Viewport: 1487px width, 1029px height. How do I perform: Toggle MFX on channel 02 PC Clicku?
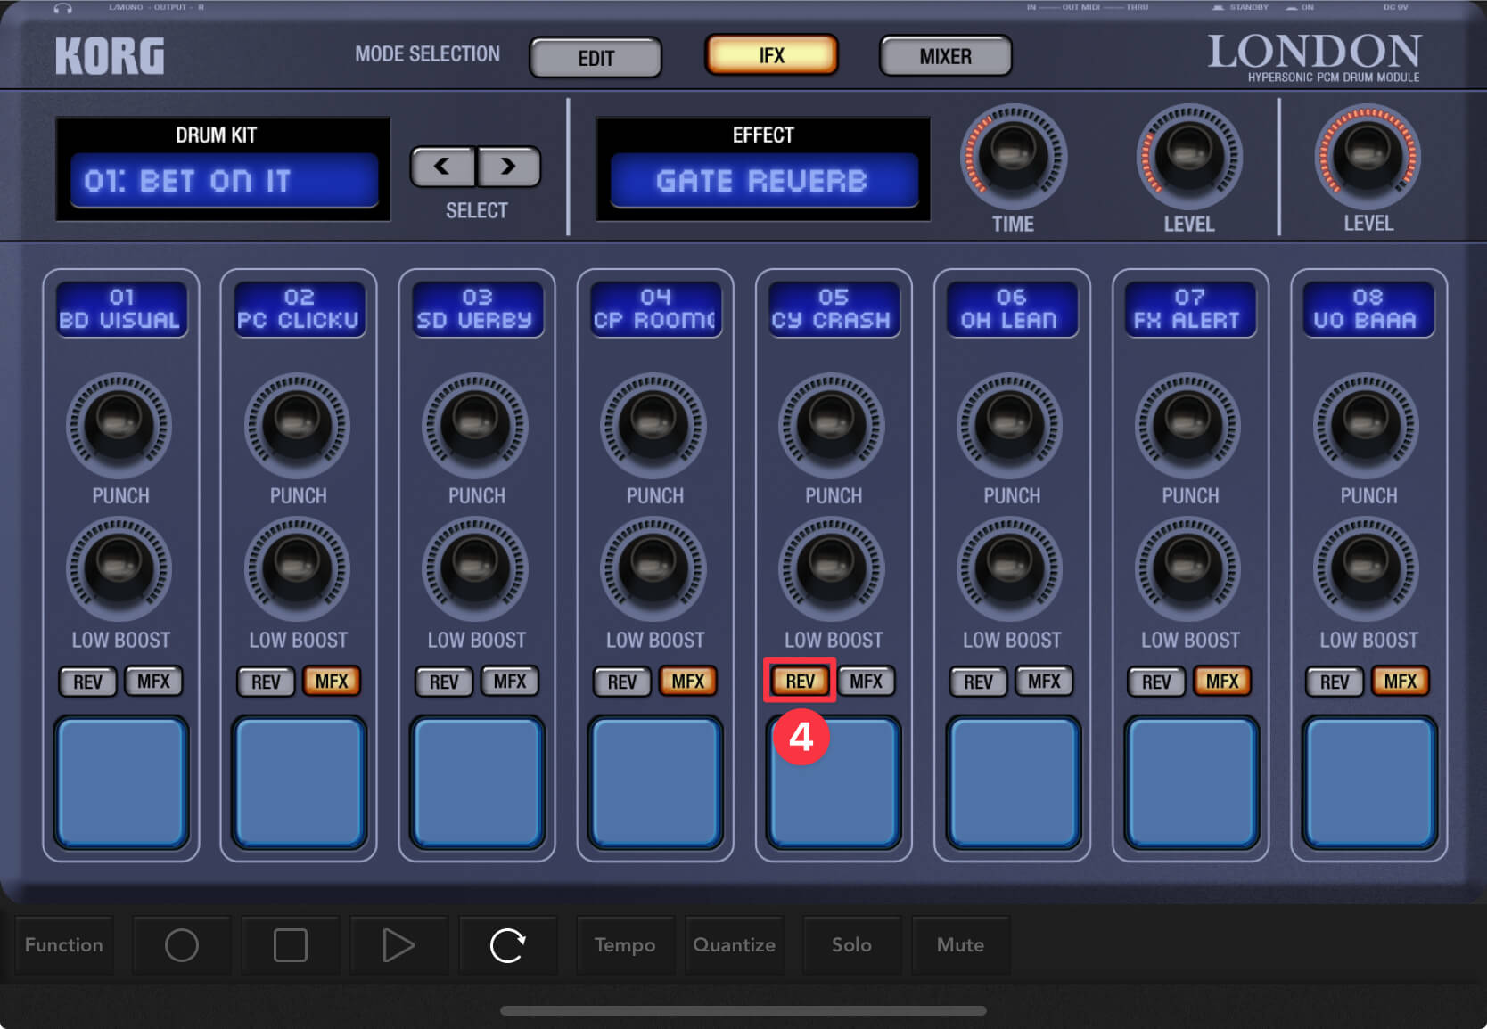[332, 682]
